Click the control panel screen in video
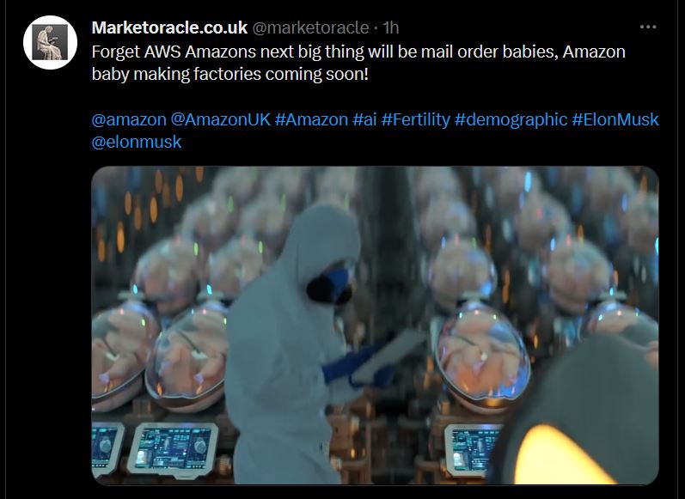The width and height of the screenshot is (685, 499). coord(174,448)
